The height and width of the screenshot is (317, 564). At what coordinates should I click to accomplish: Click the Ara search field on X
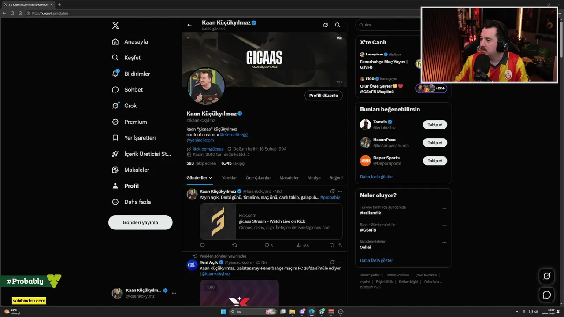(x=389, y=25)
